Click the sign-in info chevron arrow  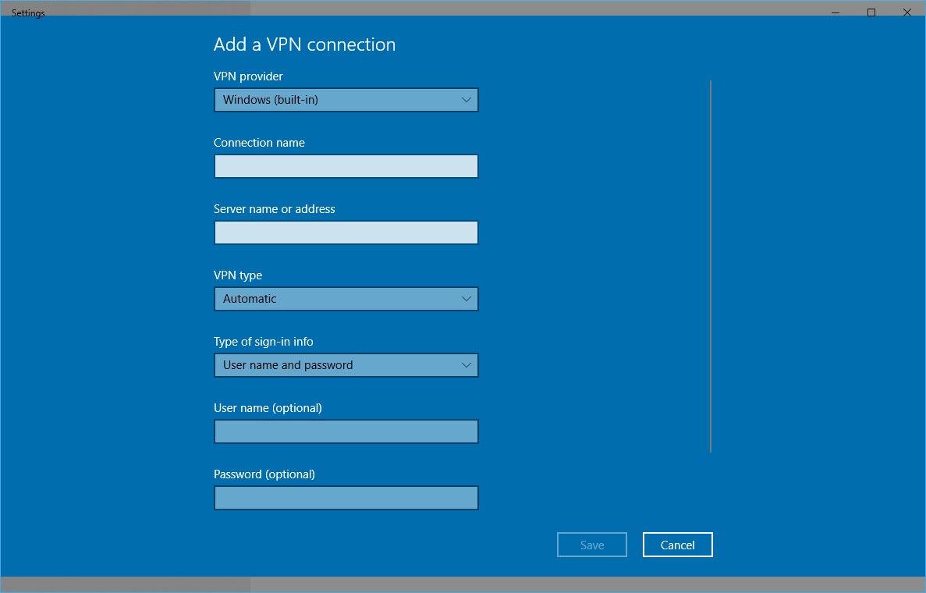coord(466,365)
